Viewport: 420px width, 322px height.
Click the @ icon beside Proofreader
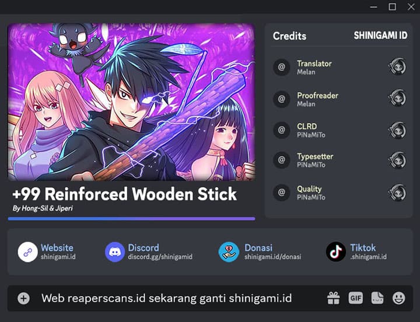(282, 99)
